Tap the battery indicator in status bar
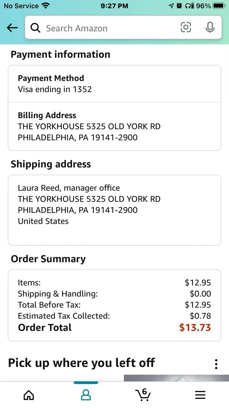 (x=218, y=6)
